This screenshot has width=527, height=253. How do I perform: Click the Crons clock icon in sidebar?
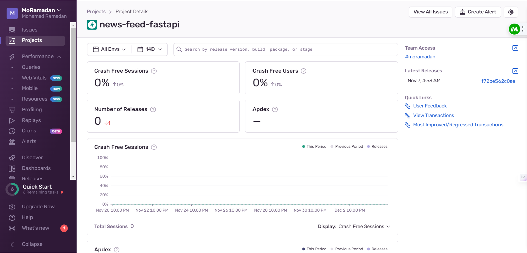pyautogui.click(x=12, y=131)
